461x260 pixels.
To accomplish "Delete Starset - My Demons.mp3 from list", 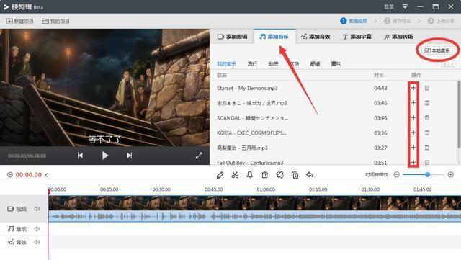I will point(427,88).
